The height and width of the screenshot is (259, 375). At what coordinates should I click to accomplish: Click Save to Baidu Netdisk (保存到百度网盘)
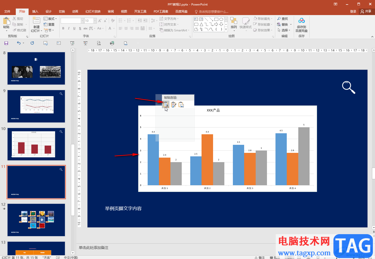click(302, 25)
